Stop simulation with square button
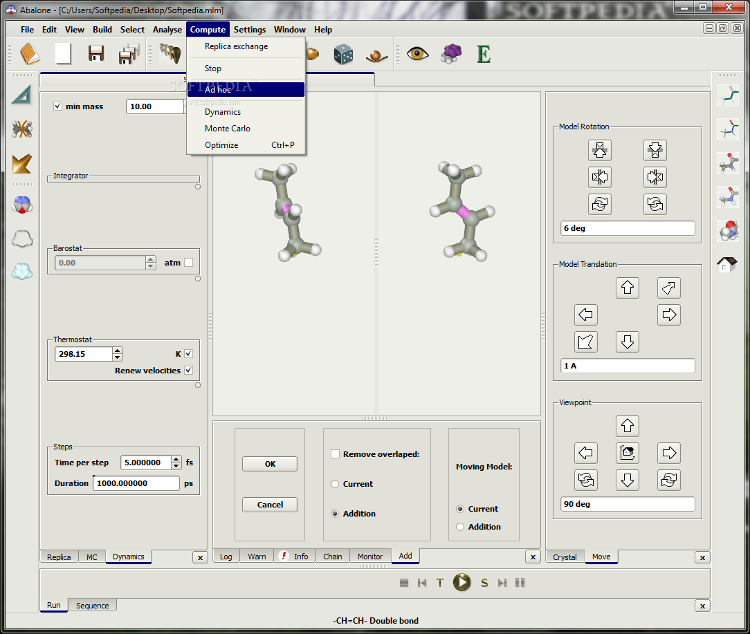 403,583
